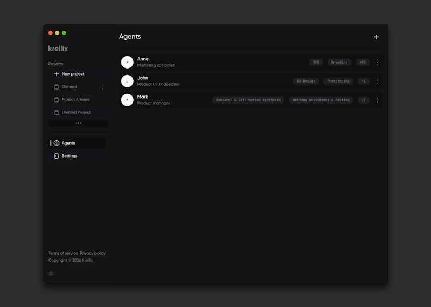Open Mark's three-dot options menu
The height and width of the screenshot is (307, 431).
(x=377, y=100)
